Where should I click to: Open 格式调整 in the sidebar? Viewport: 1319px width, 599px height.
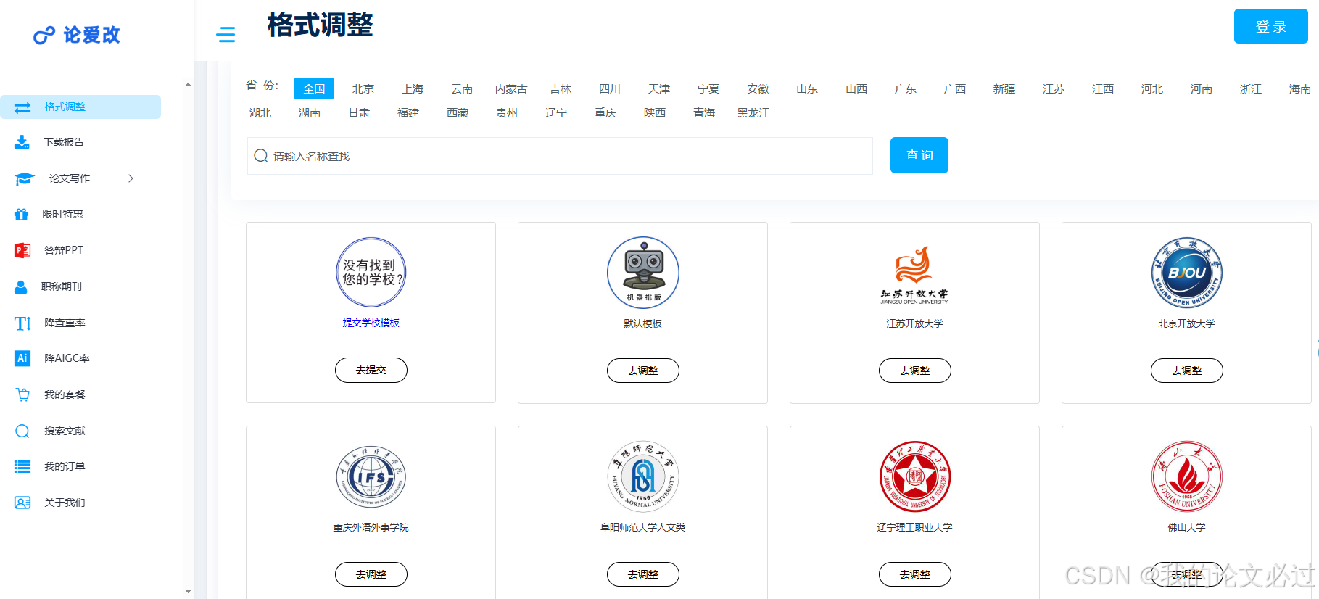(80, 107)
